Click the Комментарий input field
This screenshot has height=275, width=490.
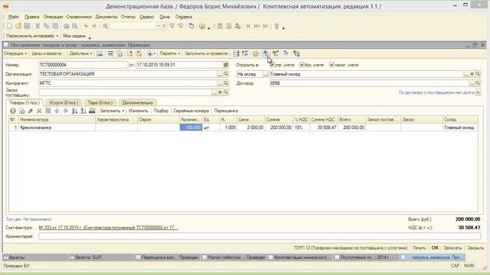260,236
